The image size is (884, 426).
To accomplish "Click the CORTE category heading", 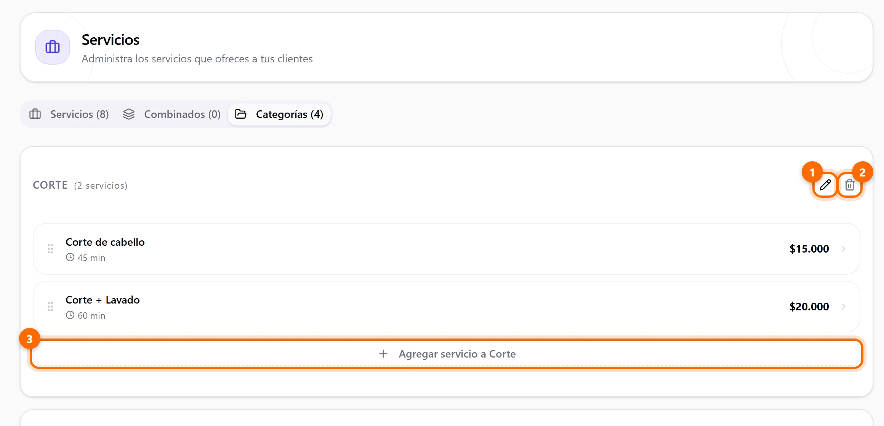I will point(50,185).
